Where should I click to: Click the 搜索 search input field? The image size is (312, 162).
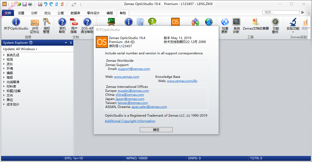pyautogui.click(x=281, y=13)
